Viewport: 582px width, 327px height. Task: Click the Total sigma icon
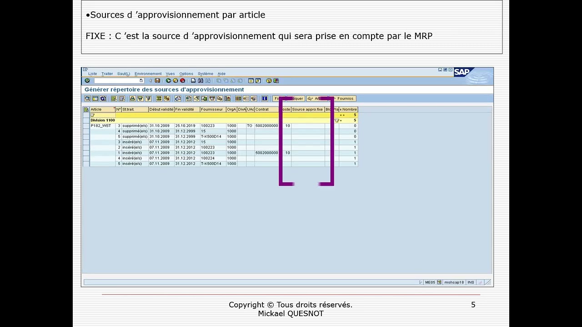tap(159, 99)
